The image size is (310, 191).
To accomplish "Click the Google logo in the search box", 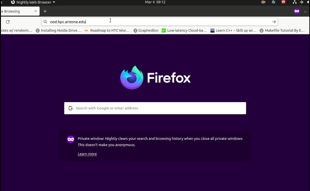I will pyautogui.click(x=70, y=108).
